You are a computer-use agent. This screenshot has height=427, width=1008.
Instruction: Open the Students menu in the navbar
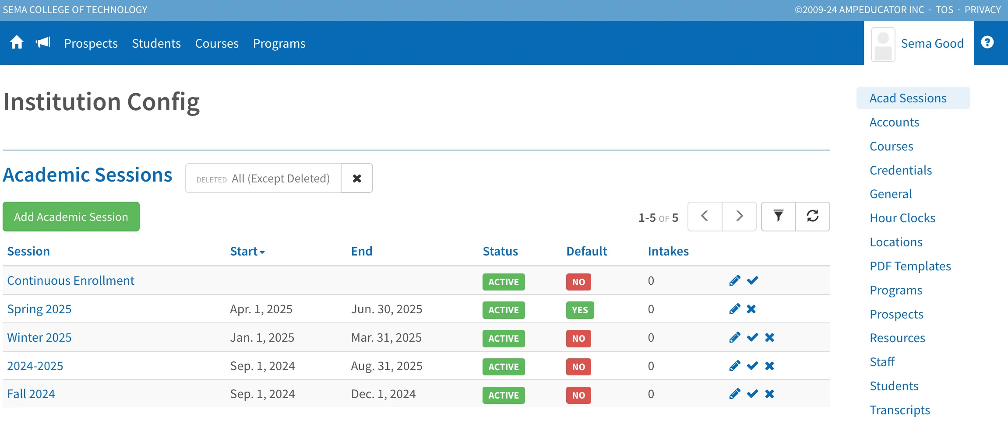click(156, 43)
